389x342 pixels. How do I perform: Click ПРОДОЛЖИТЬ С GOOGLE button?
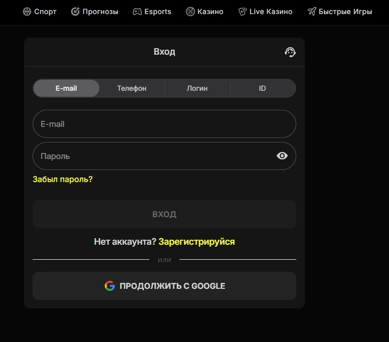click(x=164, y=286)
